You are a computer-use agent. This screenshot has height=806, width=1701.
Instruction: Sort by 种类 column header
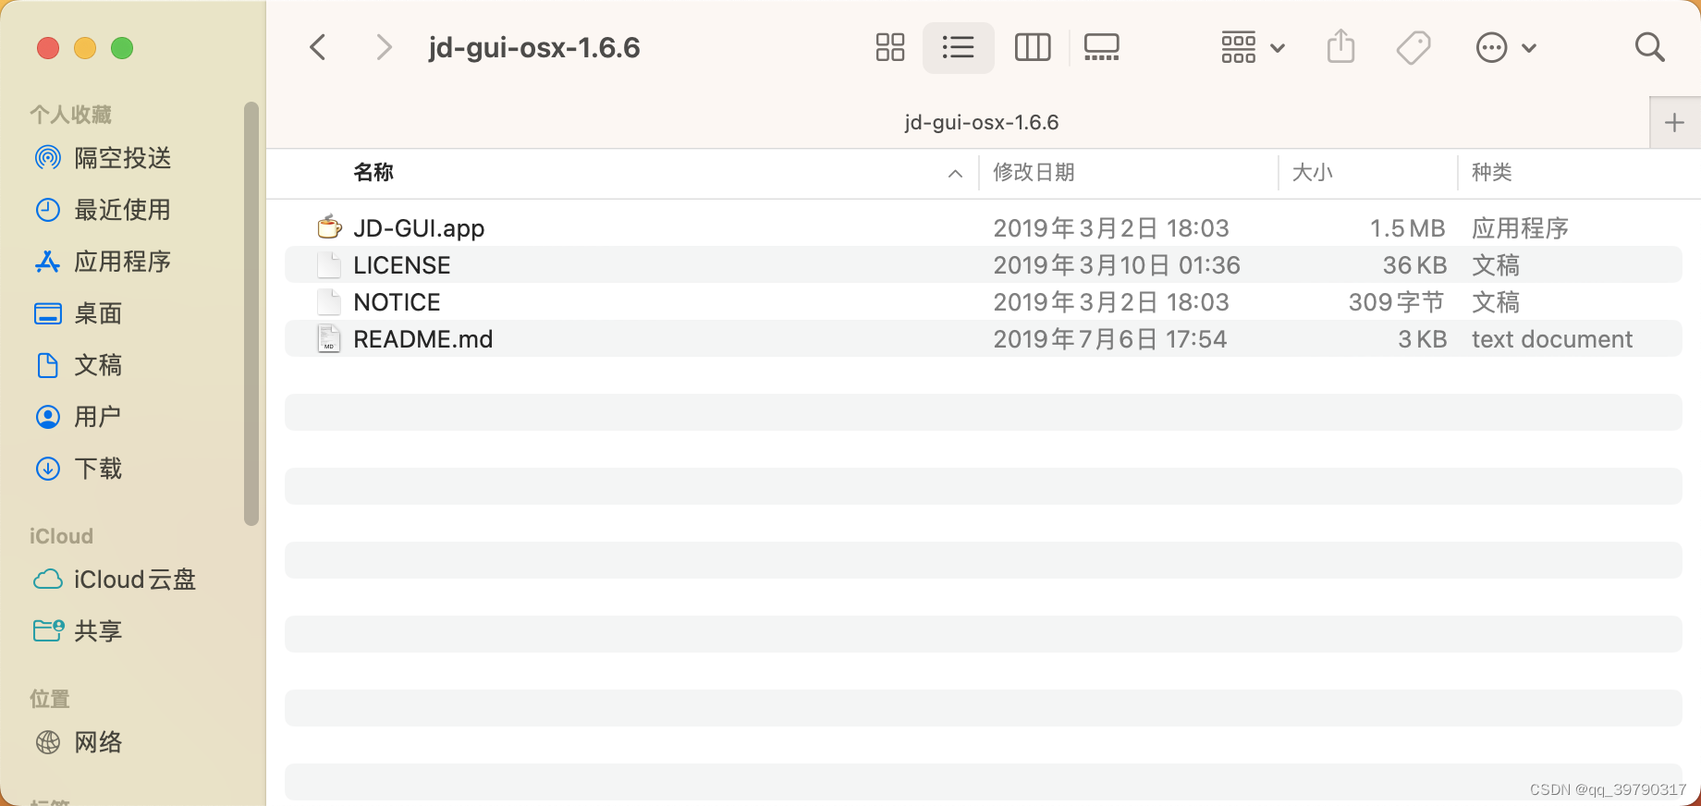point(1492,172)
